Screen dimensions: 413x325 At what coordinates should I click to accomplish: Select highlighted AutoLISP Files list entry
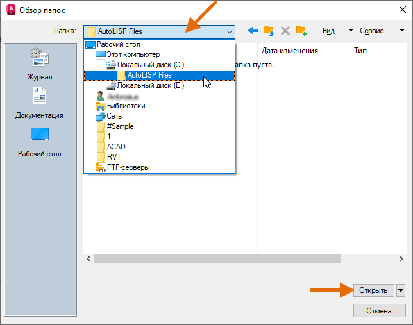[x=159, y=76]
